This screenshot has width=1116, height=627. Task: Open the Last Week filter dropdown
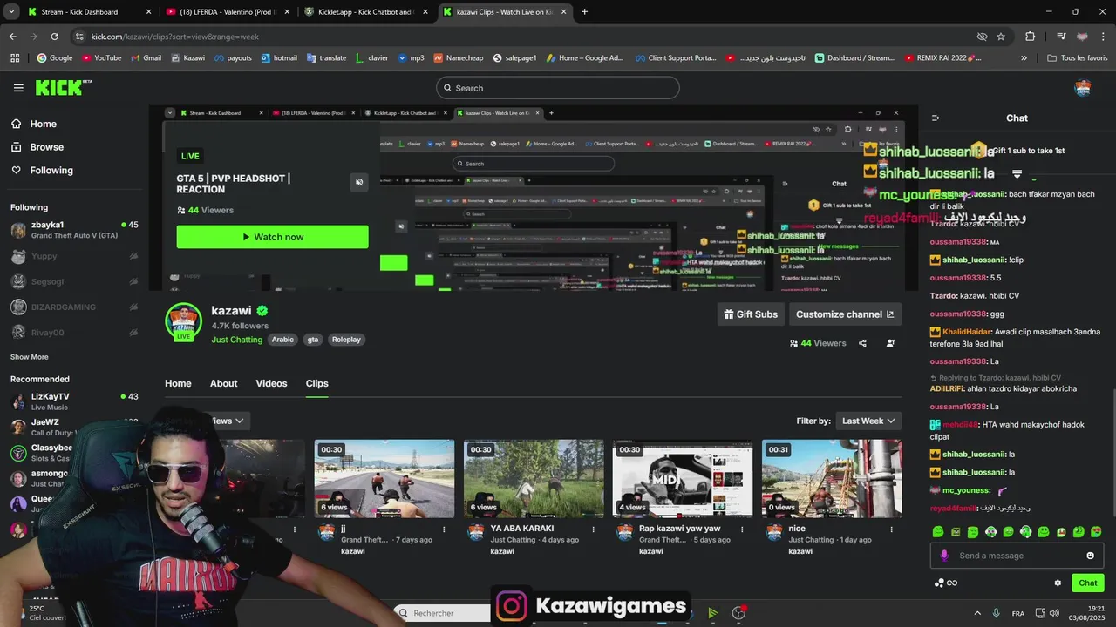tap(868, 421)
